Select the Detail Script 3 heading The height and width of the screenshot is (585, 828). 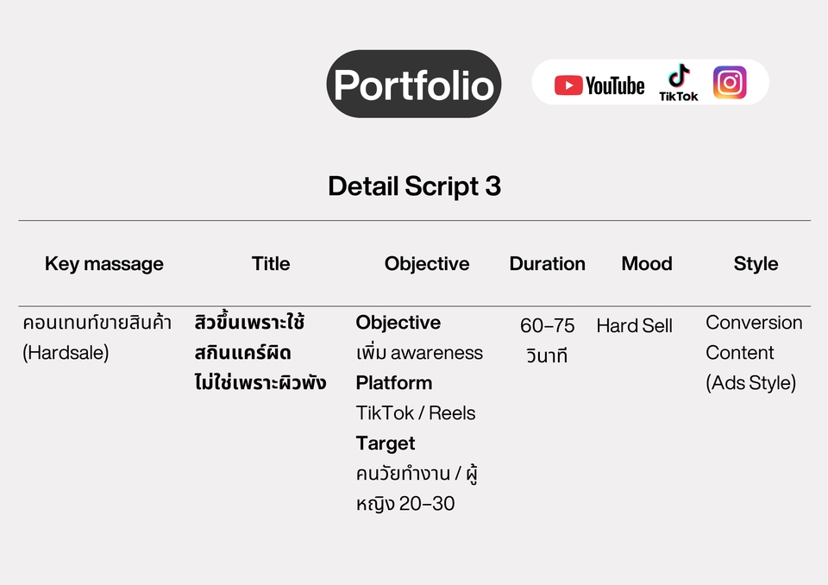(x=415, y=186)
